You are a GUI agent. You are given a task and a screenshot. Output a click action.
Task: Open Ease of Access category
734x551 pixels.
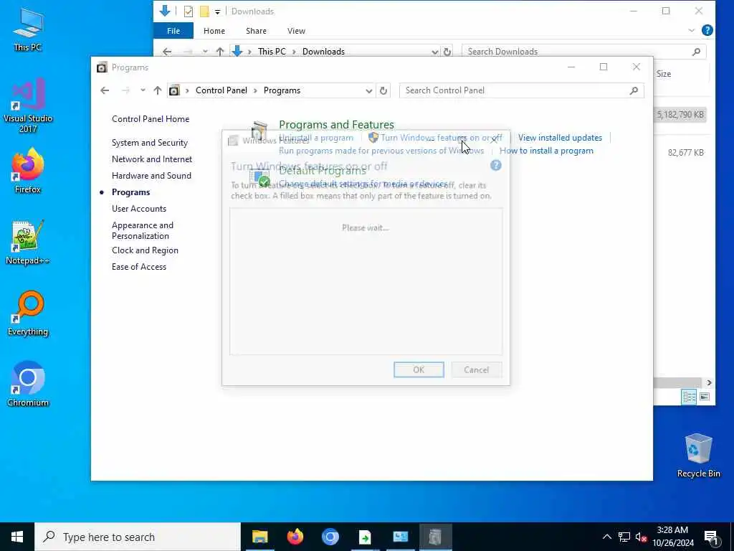[139, 267]
